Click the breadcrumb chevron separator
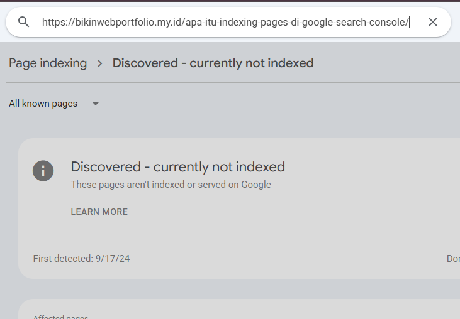The image size is (460, 319). click(x=100, y=63)
